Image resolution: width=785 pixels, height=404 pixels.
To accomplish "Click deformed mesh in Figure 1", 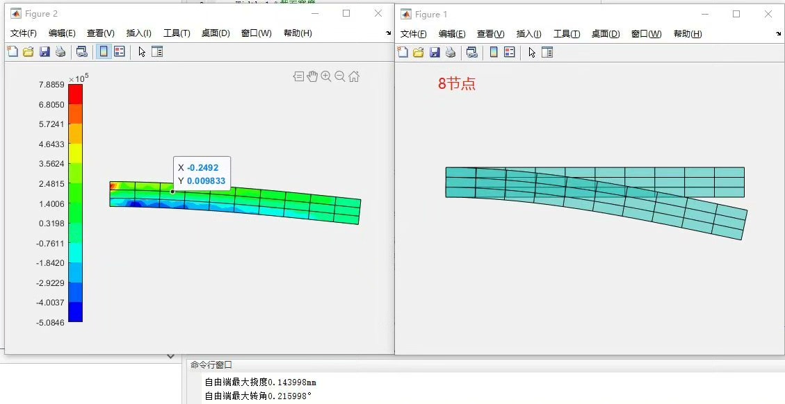I will coord(596,203).
